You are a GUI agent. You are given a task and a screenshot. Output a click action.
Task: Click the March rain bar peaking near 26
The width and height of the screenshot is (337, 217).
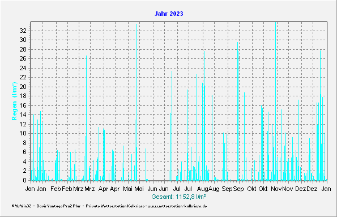(87, 118)
